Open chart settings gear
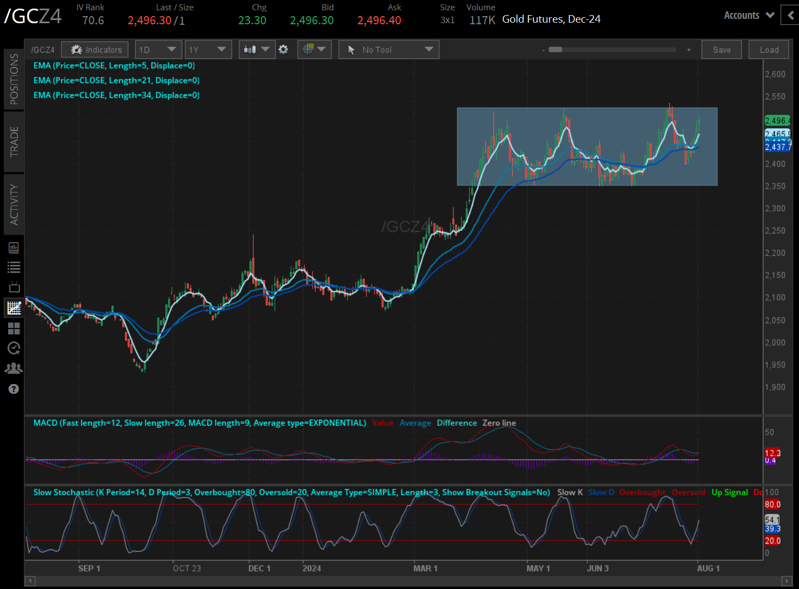 [283, 49]
